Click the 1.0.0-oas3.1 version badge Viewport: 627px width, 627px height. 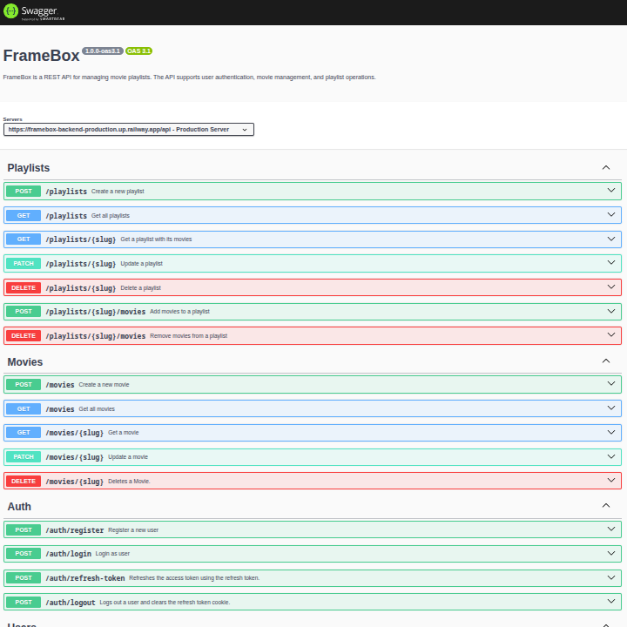pos(103,51)
